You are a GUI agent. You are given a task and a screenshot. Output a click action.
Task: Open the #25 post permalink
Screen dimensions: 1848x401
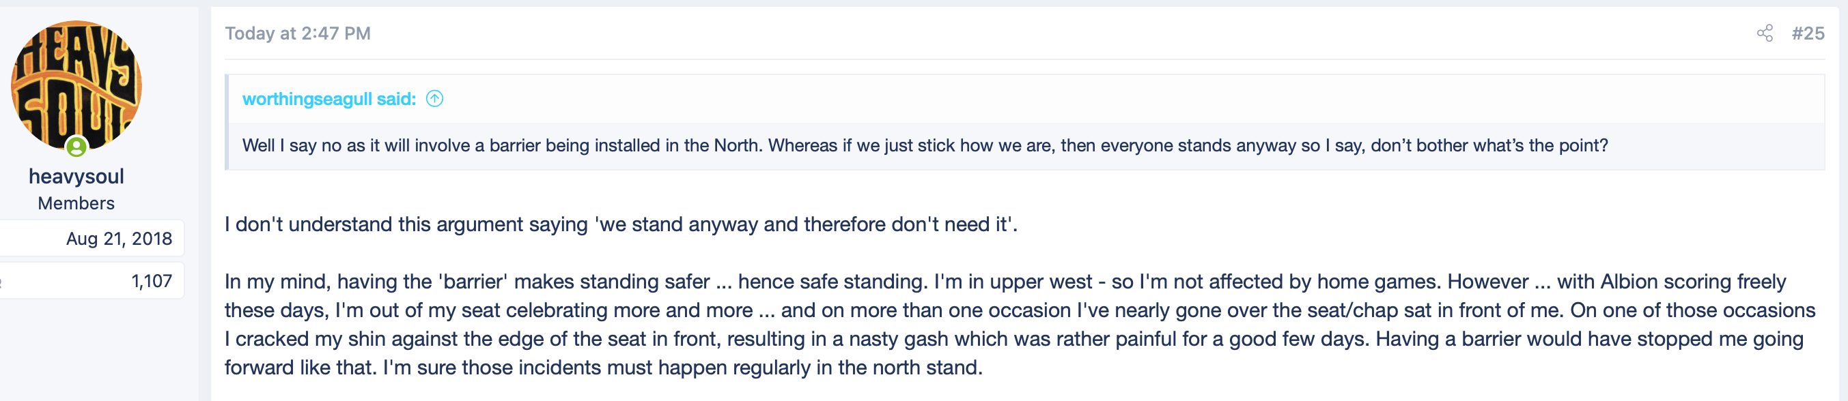(1808, 33)
